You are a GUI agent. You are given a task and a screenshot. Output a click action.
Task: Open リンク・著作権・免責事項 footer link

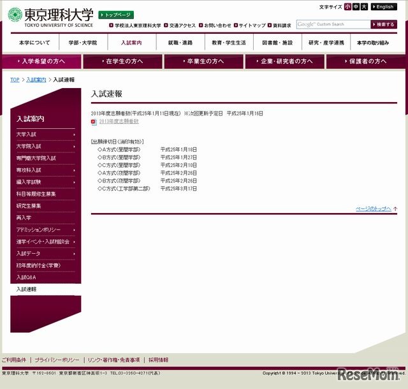[x=113, y=360]
